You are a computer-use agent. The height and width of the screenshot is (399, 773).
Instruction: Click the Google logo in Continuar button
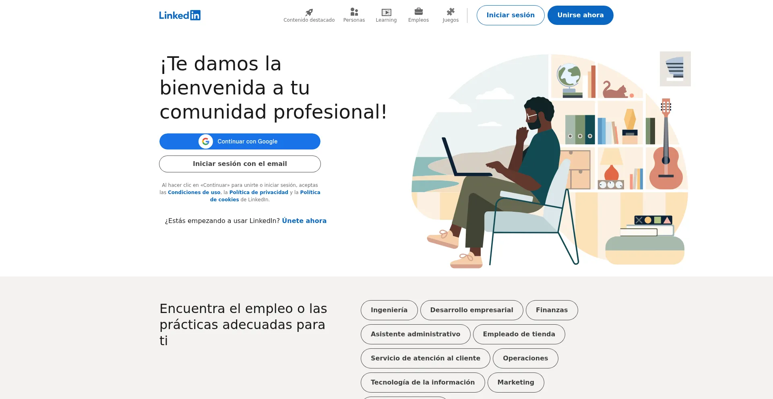point(206,141)
